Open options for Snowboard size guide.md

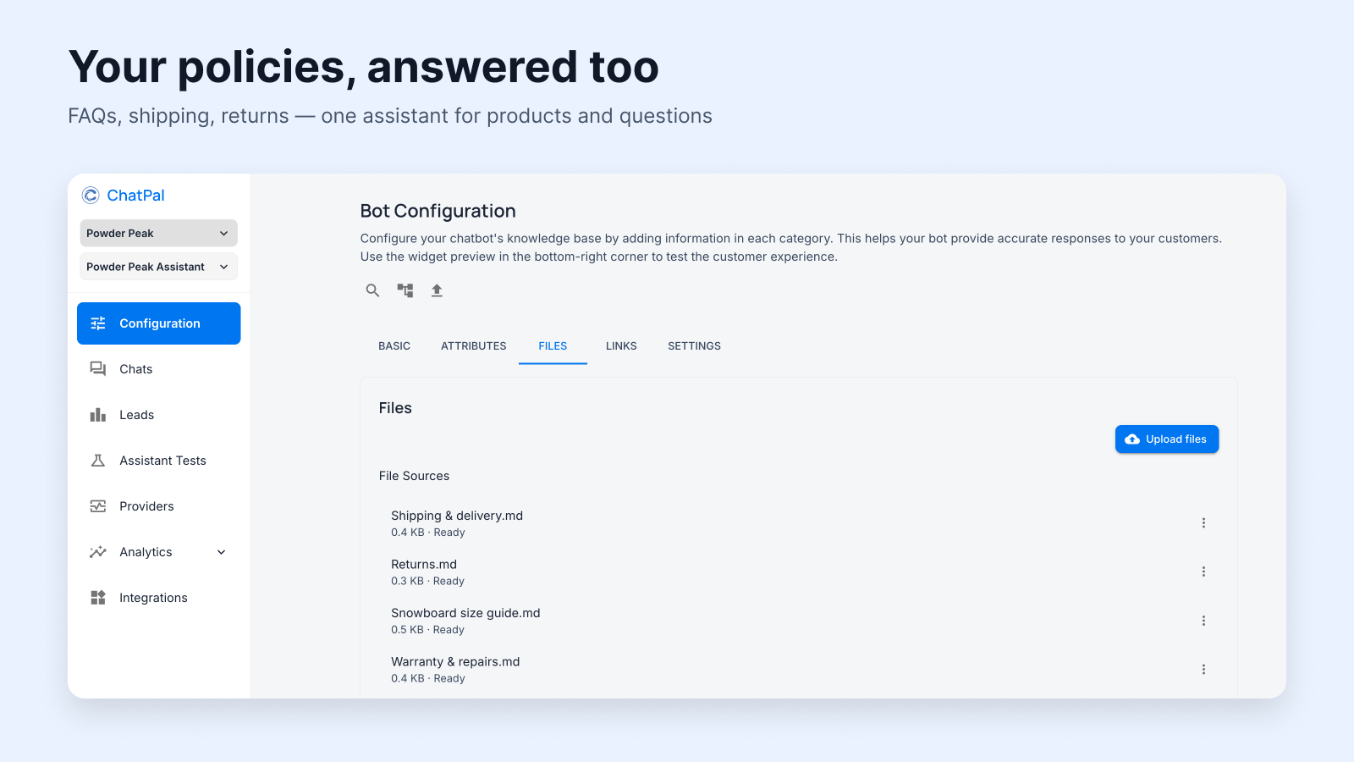point(1203,621)
